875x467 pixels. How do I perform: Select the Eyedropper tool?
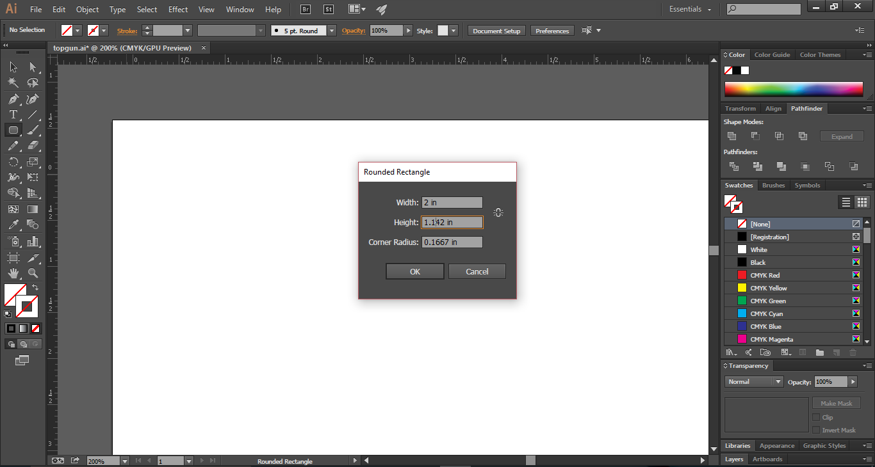point(13,225)
